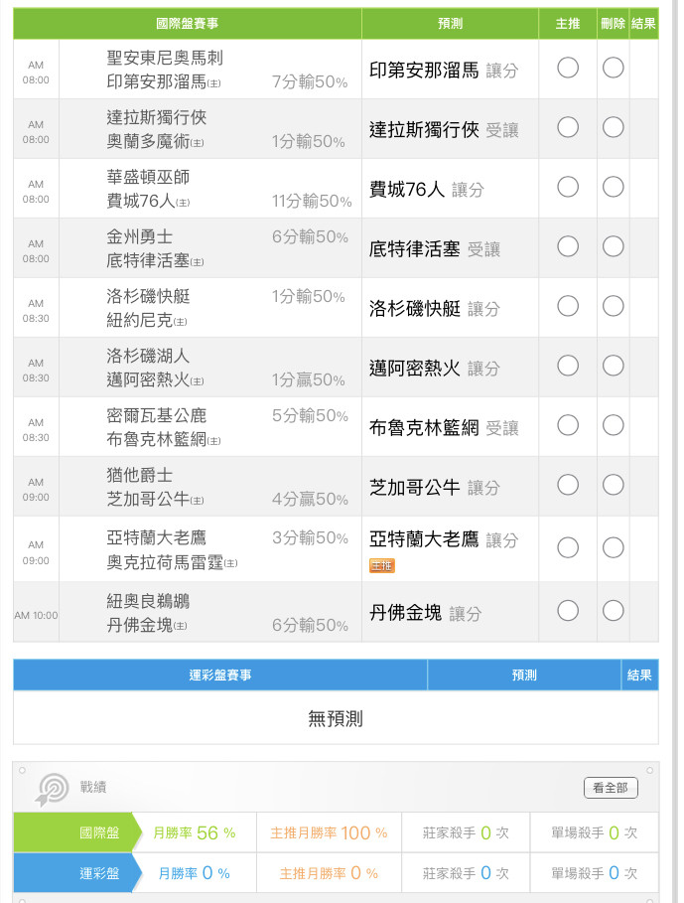
Task: Click the target arrow icon beside 戰績
Action: [53, 789]
